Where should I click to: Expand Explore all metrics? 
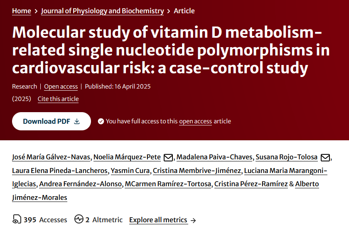[158, 220]
